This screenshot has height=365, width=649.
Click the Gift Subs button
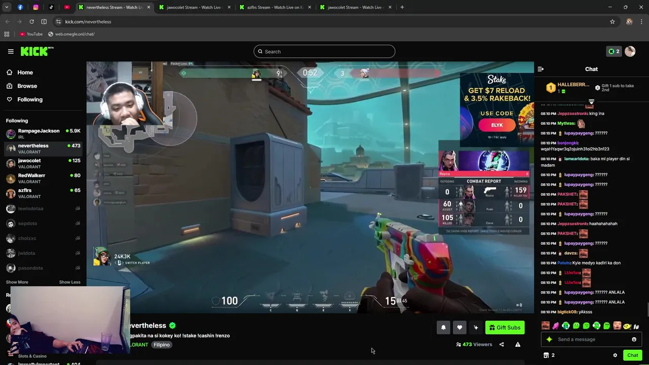coord(504,327)
